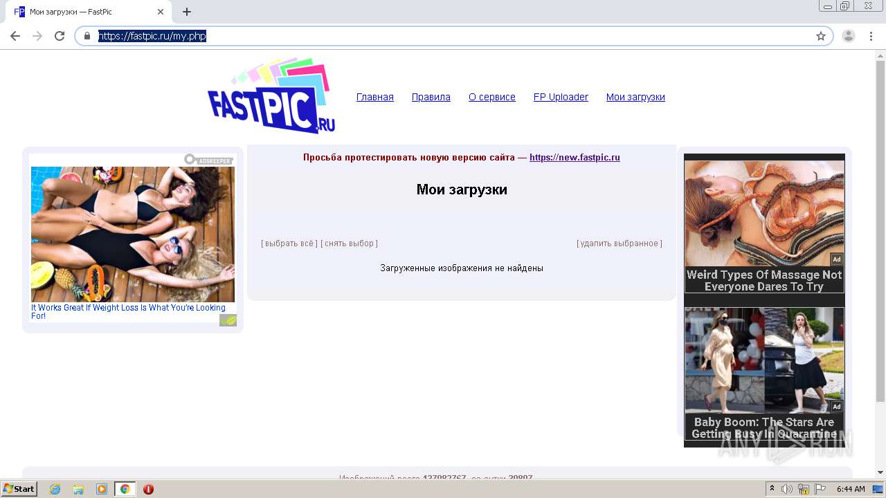Open the О сервисе menu link
This screenshot has width=886, height=498.
click(x=492, y=97)
